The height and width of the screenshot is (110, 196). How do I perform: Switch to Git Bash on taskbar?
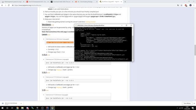click(52, 108)
